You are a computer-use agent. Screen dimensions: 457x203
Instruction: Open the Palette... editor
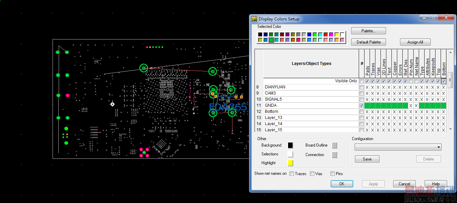click(x=368, y=31)
